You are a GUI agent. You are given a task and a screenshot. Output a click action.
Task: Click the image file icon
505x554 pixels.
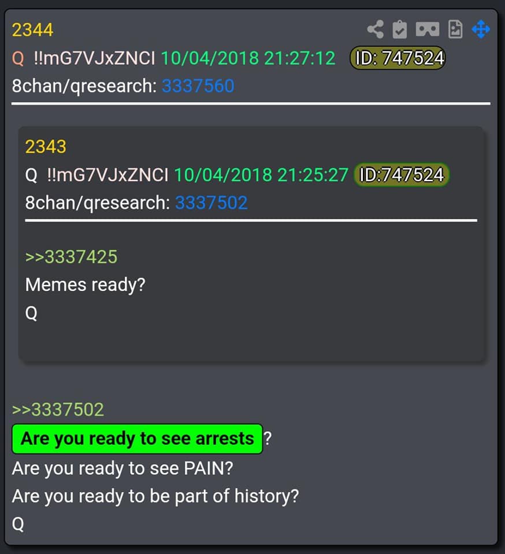[455, 29]
